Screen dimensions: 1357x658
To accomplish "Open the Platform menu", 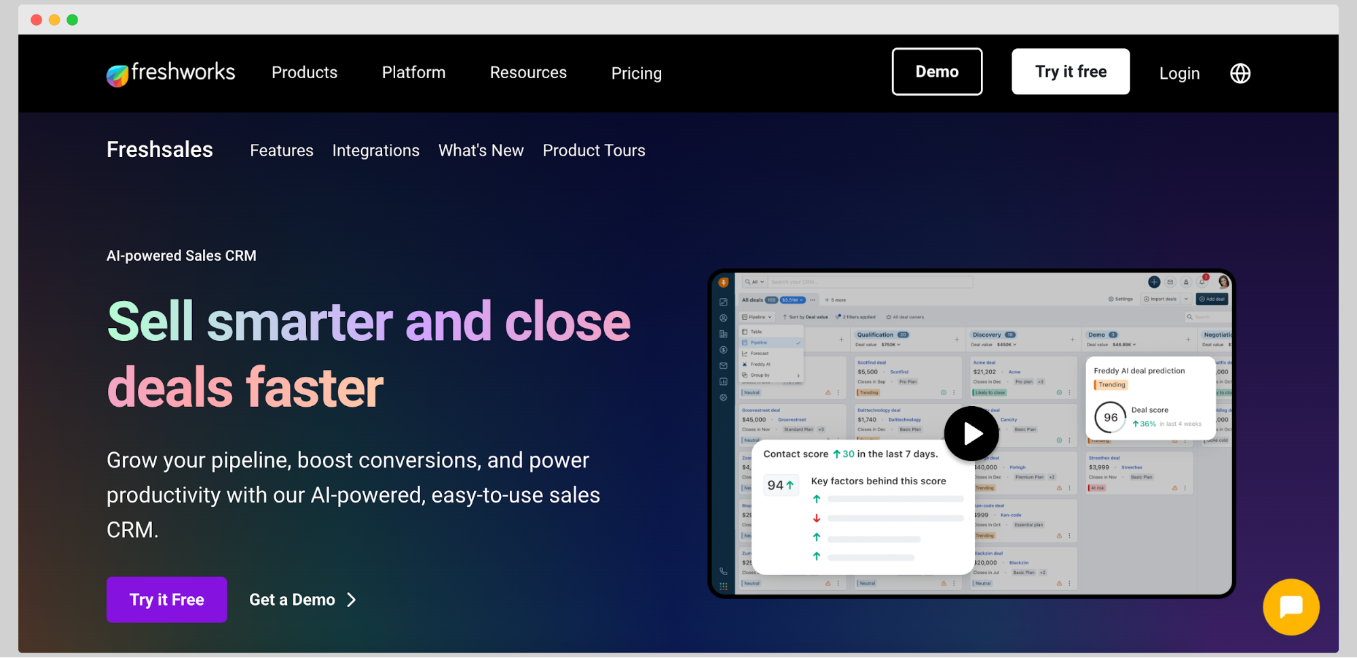I will (413, 73).
